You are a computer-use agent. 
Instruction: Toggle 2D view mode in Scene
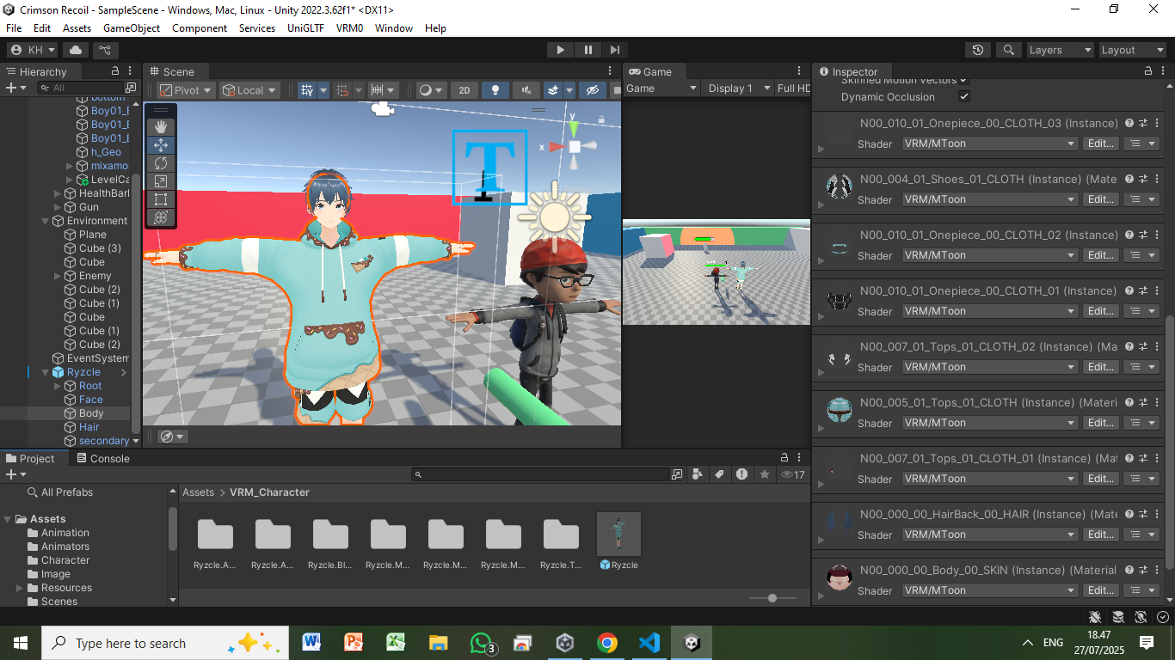tap(464, 90)
